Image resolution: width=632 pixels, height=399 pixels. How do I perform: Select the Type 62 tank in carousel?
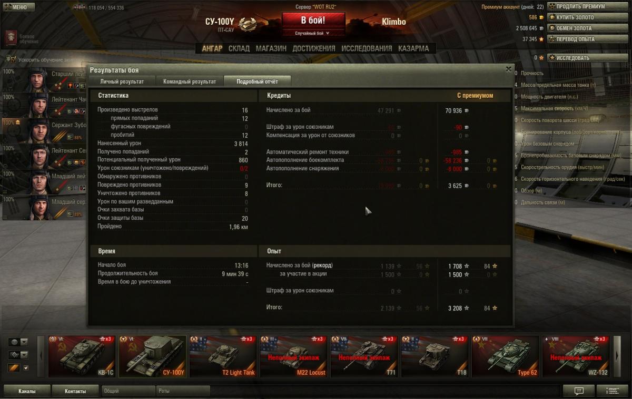tap(505, 356)
